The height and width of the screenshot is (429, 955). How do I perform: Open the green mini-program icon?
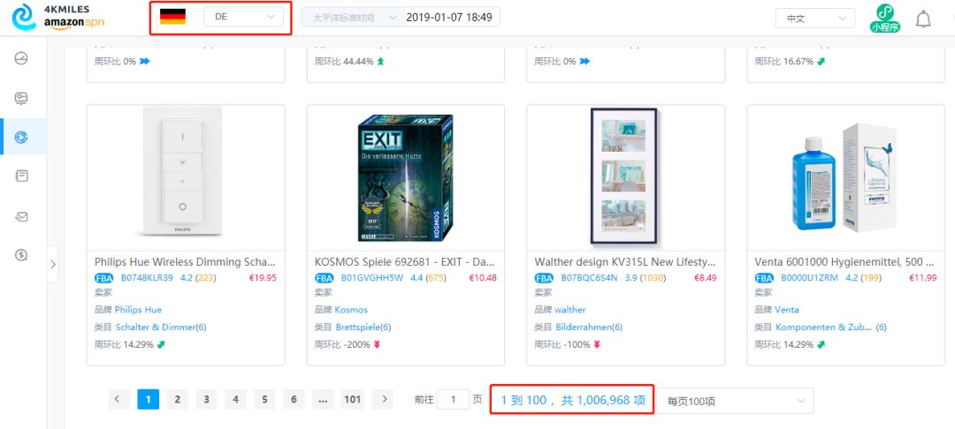click(x=885, y=19)
